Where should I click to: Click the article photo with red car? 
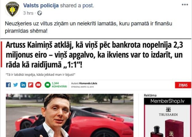pos(70,115)
